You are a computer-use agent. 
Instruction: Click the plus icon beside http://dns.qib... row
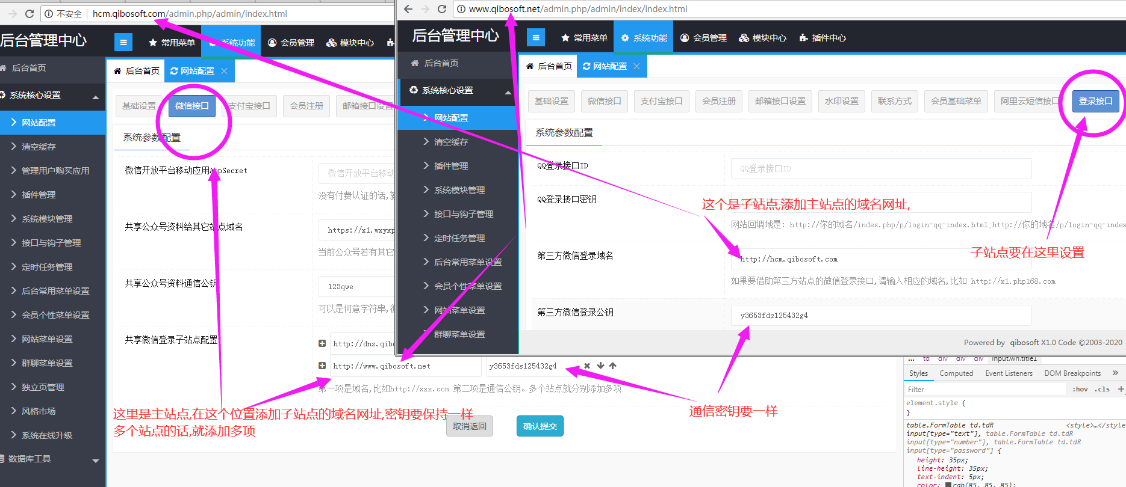pyautogui.click(x=322, y=343)
